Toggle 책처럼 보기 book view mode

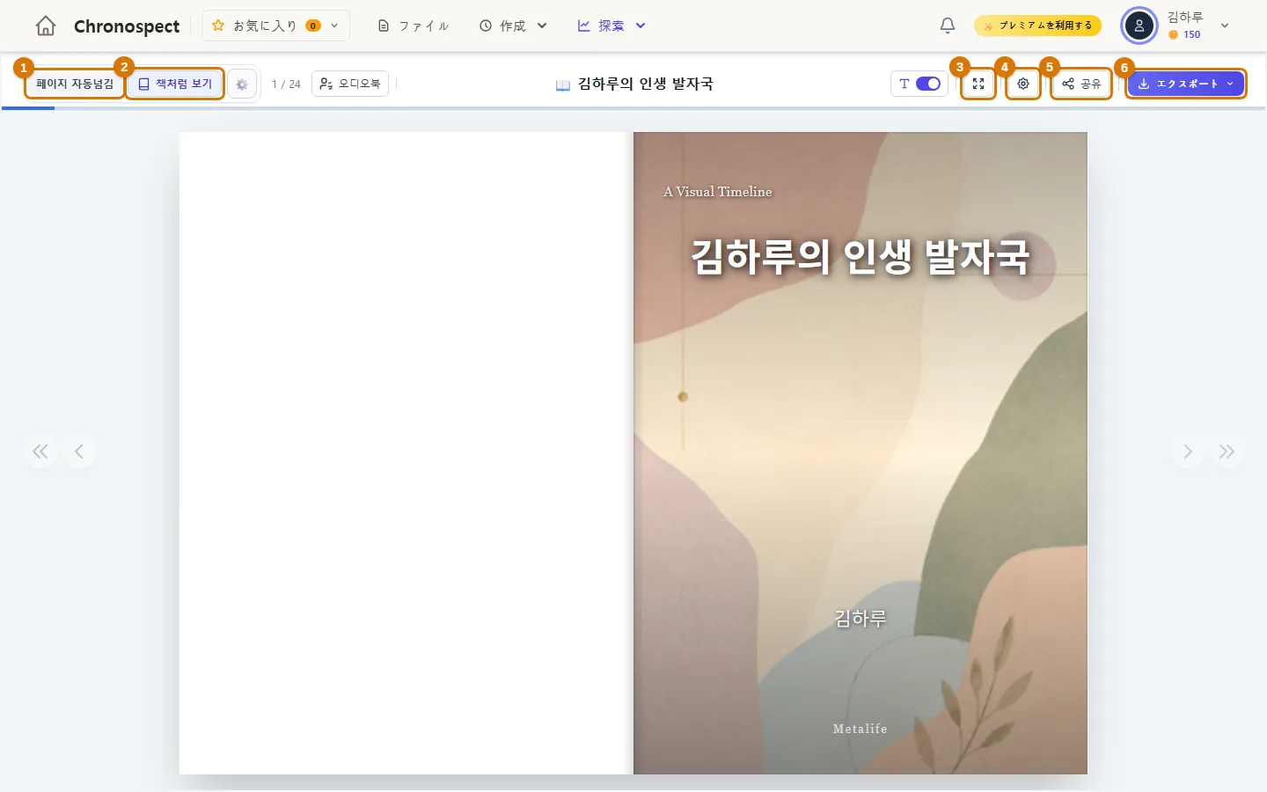click(175, 84)
